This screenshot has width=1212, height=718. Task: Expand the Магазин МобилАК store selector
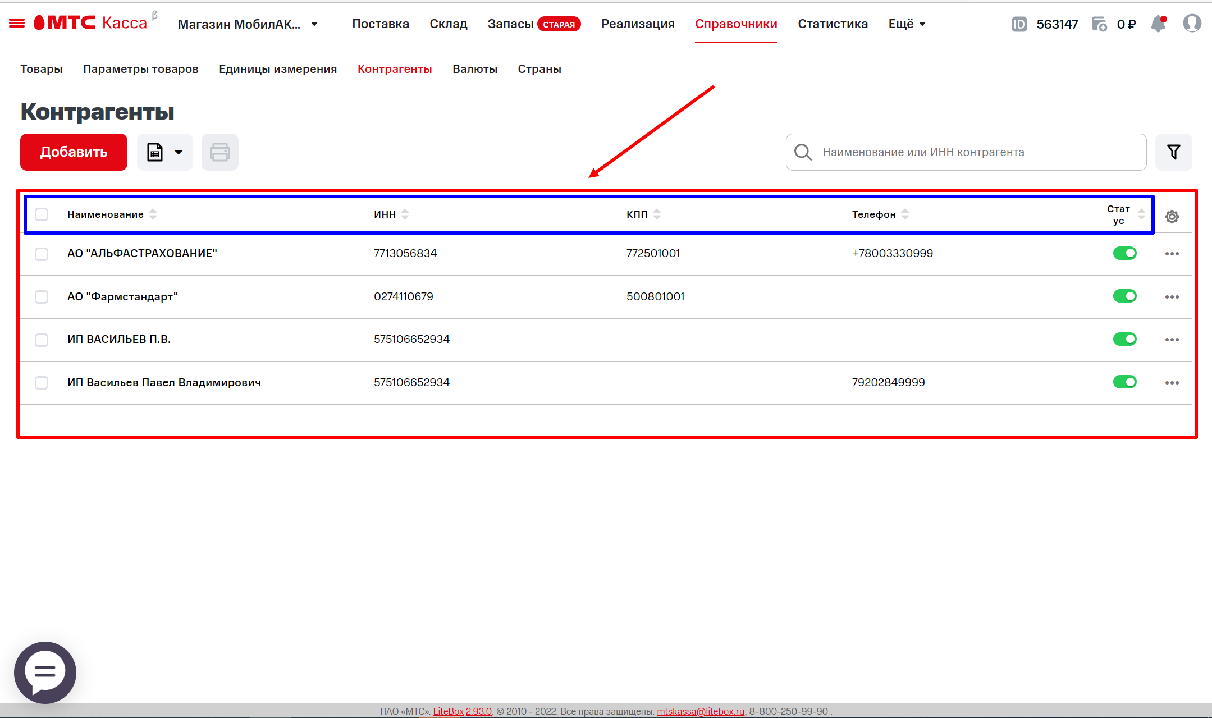[x=248, y=24]
